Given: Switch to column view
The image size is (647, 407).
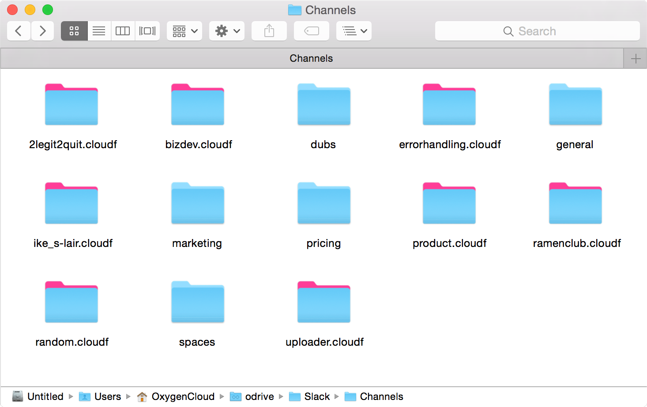Looking at the screenshot, I should (x=123, y=31).
